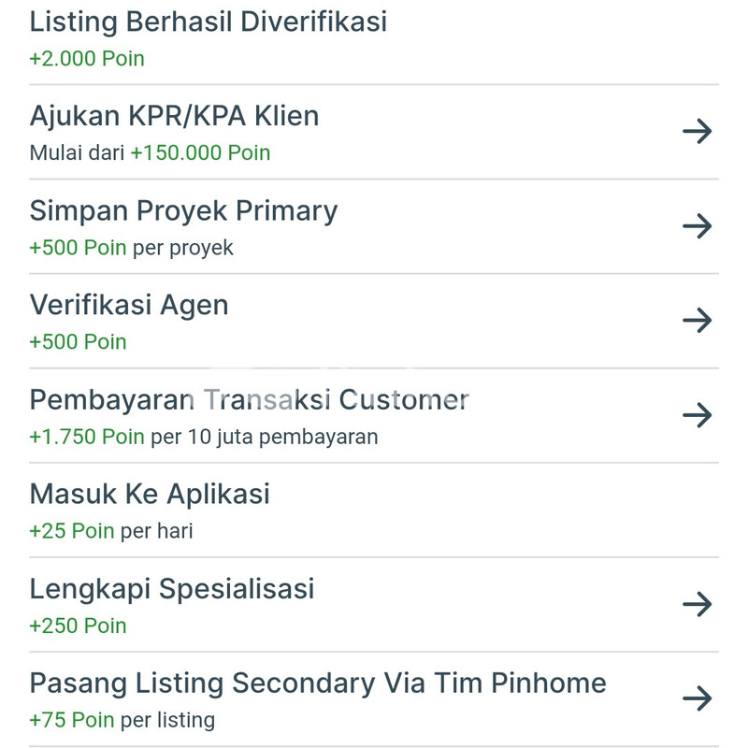Select Masuk Ke Aplikasi title
The height and width of the screenshot is (748, 748).
pos(150,494)
